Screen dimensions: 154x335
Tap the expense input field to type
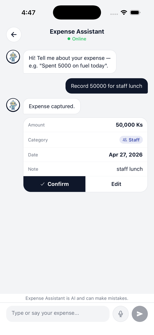(x=58, y=314)
